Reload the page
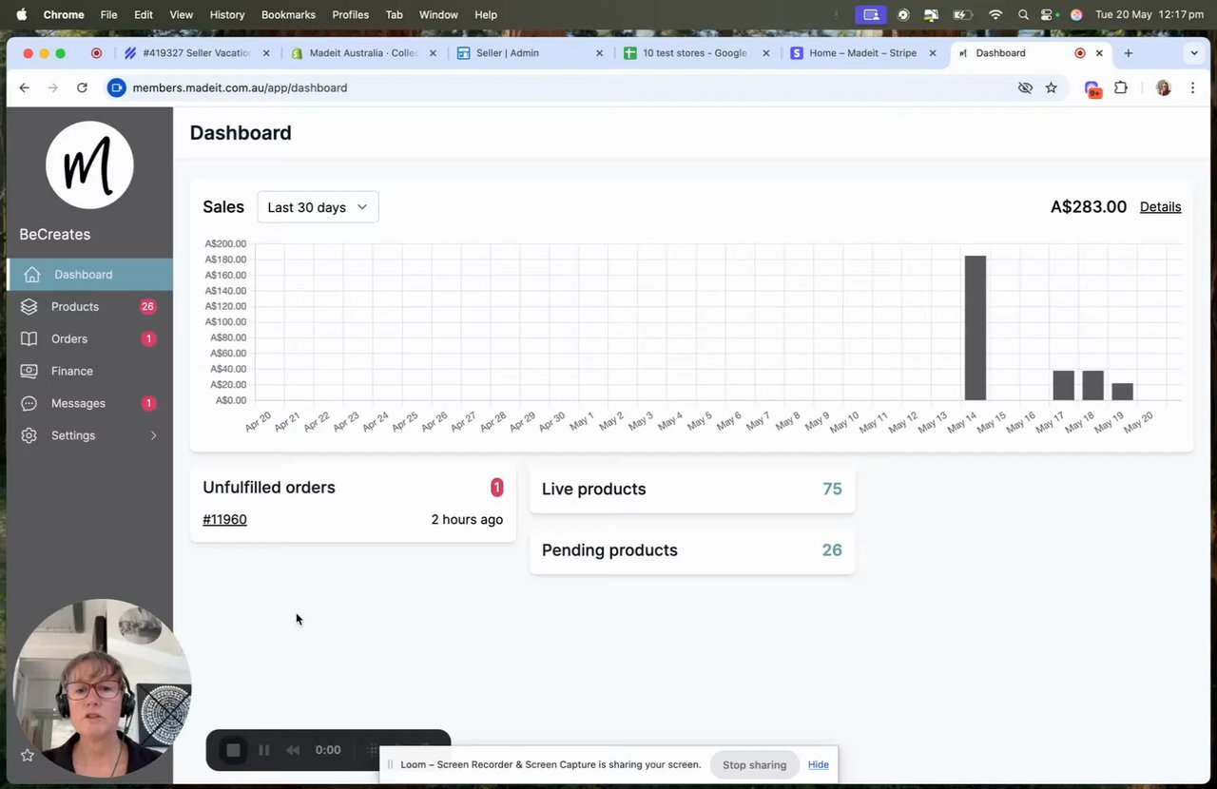Viewport: 1217px width, 789px height. (82, 87)
